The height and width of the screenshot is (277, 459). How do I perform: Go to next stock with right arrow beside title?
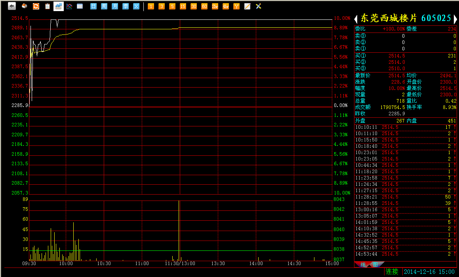point(455,19)
